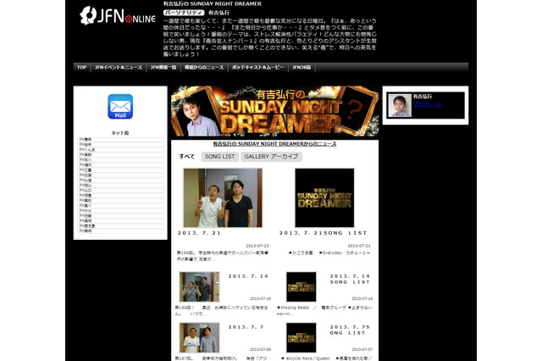Viewport: 542px width, 361px height.
Task: Select FM鹿児島 in the ネット局 list
Action: tap(120, 225)
